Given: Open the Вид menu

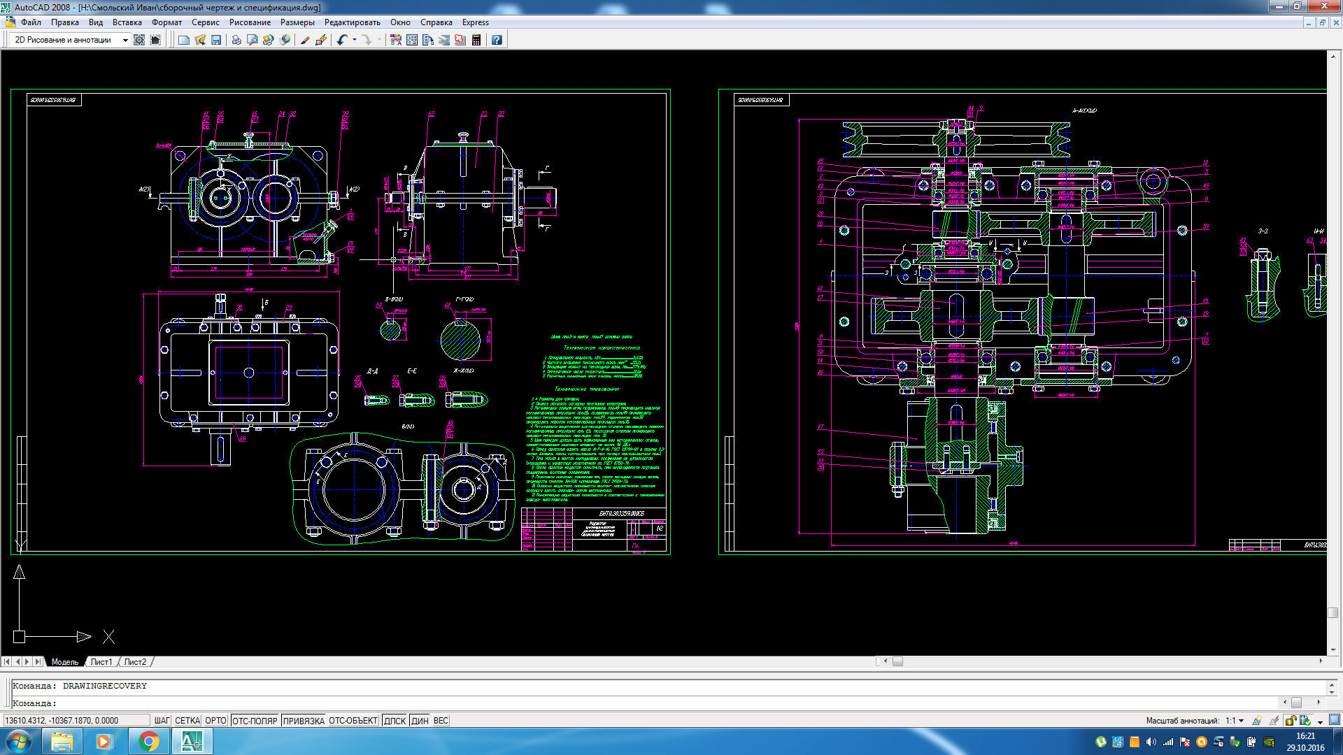Looking at the screenshot, I should coord(96,22).
